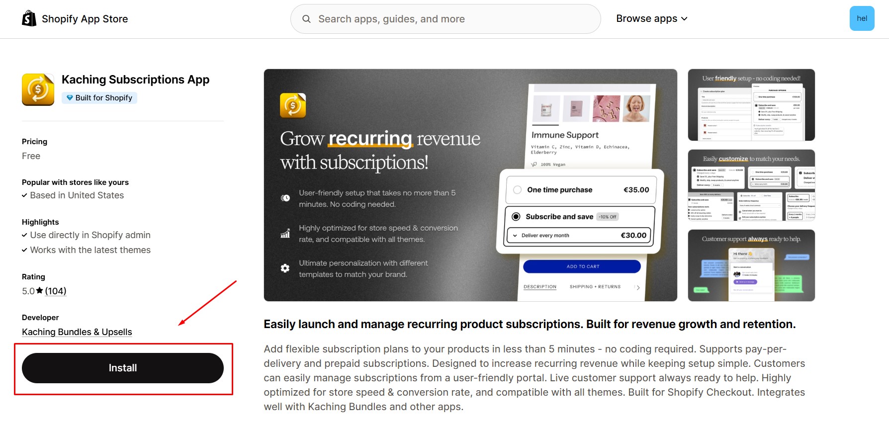Click the '100% Vegan' leaf icon
Image resolution: width=889 pixels, height=425 pixels.
pos(534,164)
